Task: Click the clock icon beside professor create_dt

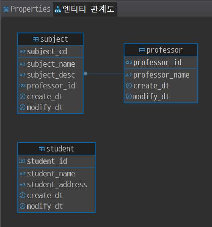Action: click(x=129, y=86)
